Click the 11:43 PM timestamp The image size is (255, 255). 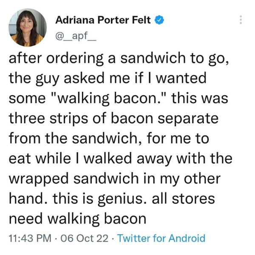click(30, 238)
